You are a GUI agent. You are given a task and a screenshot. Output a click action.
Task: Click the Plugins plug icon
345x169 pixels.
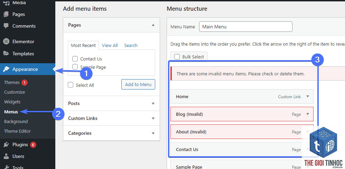click(6, 144)
